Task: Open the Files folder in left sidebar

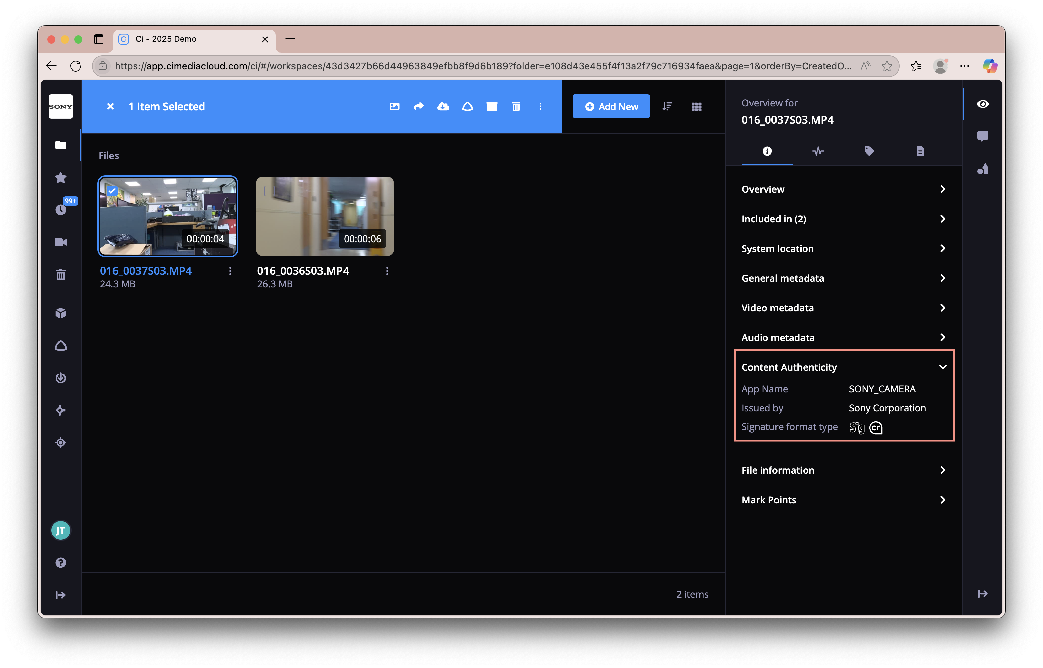Action: click(61, 145)
